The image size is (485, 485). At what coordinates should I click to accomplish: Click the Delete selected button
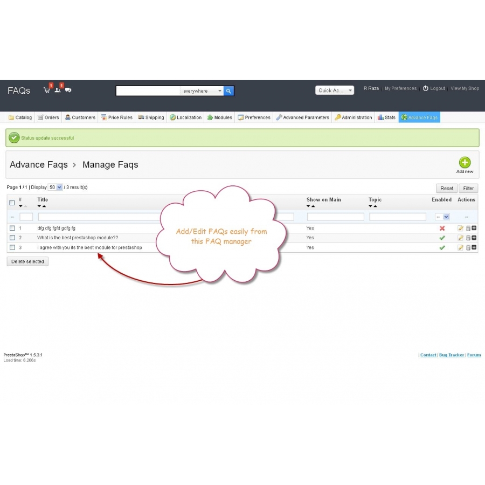tap(27, 261)
